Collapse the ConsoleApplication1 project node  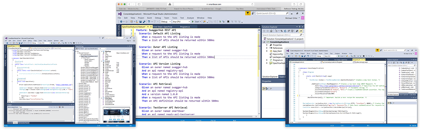[x=264, y=42]
